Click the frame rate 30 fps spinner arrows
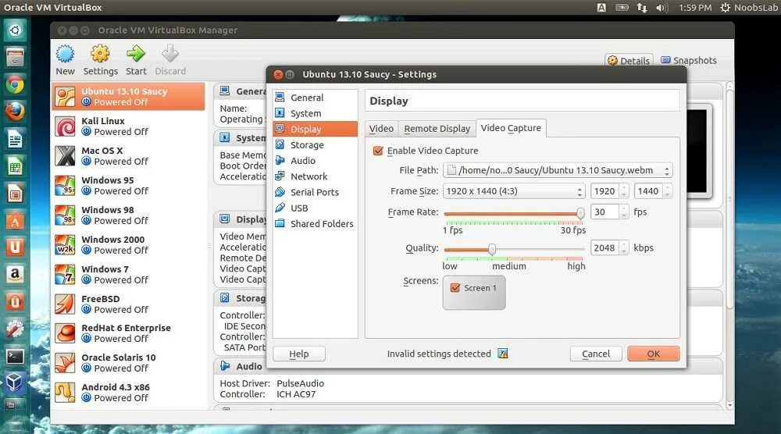Screen dimensions: 781x434 click(x=624, y=212)
